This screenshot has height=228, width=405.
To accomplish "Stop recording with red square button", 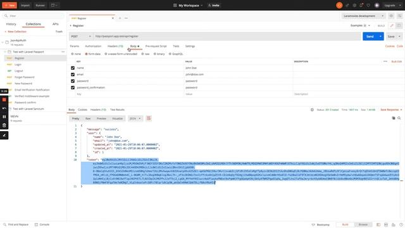I will click(x=4, y=100).
